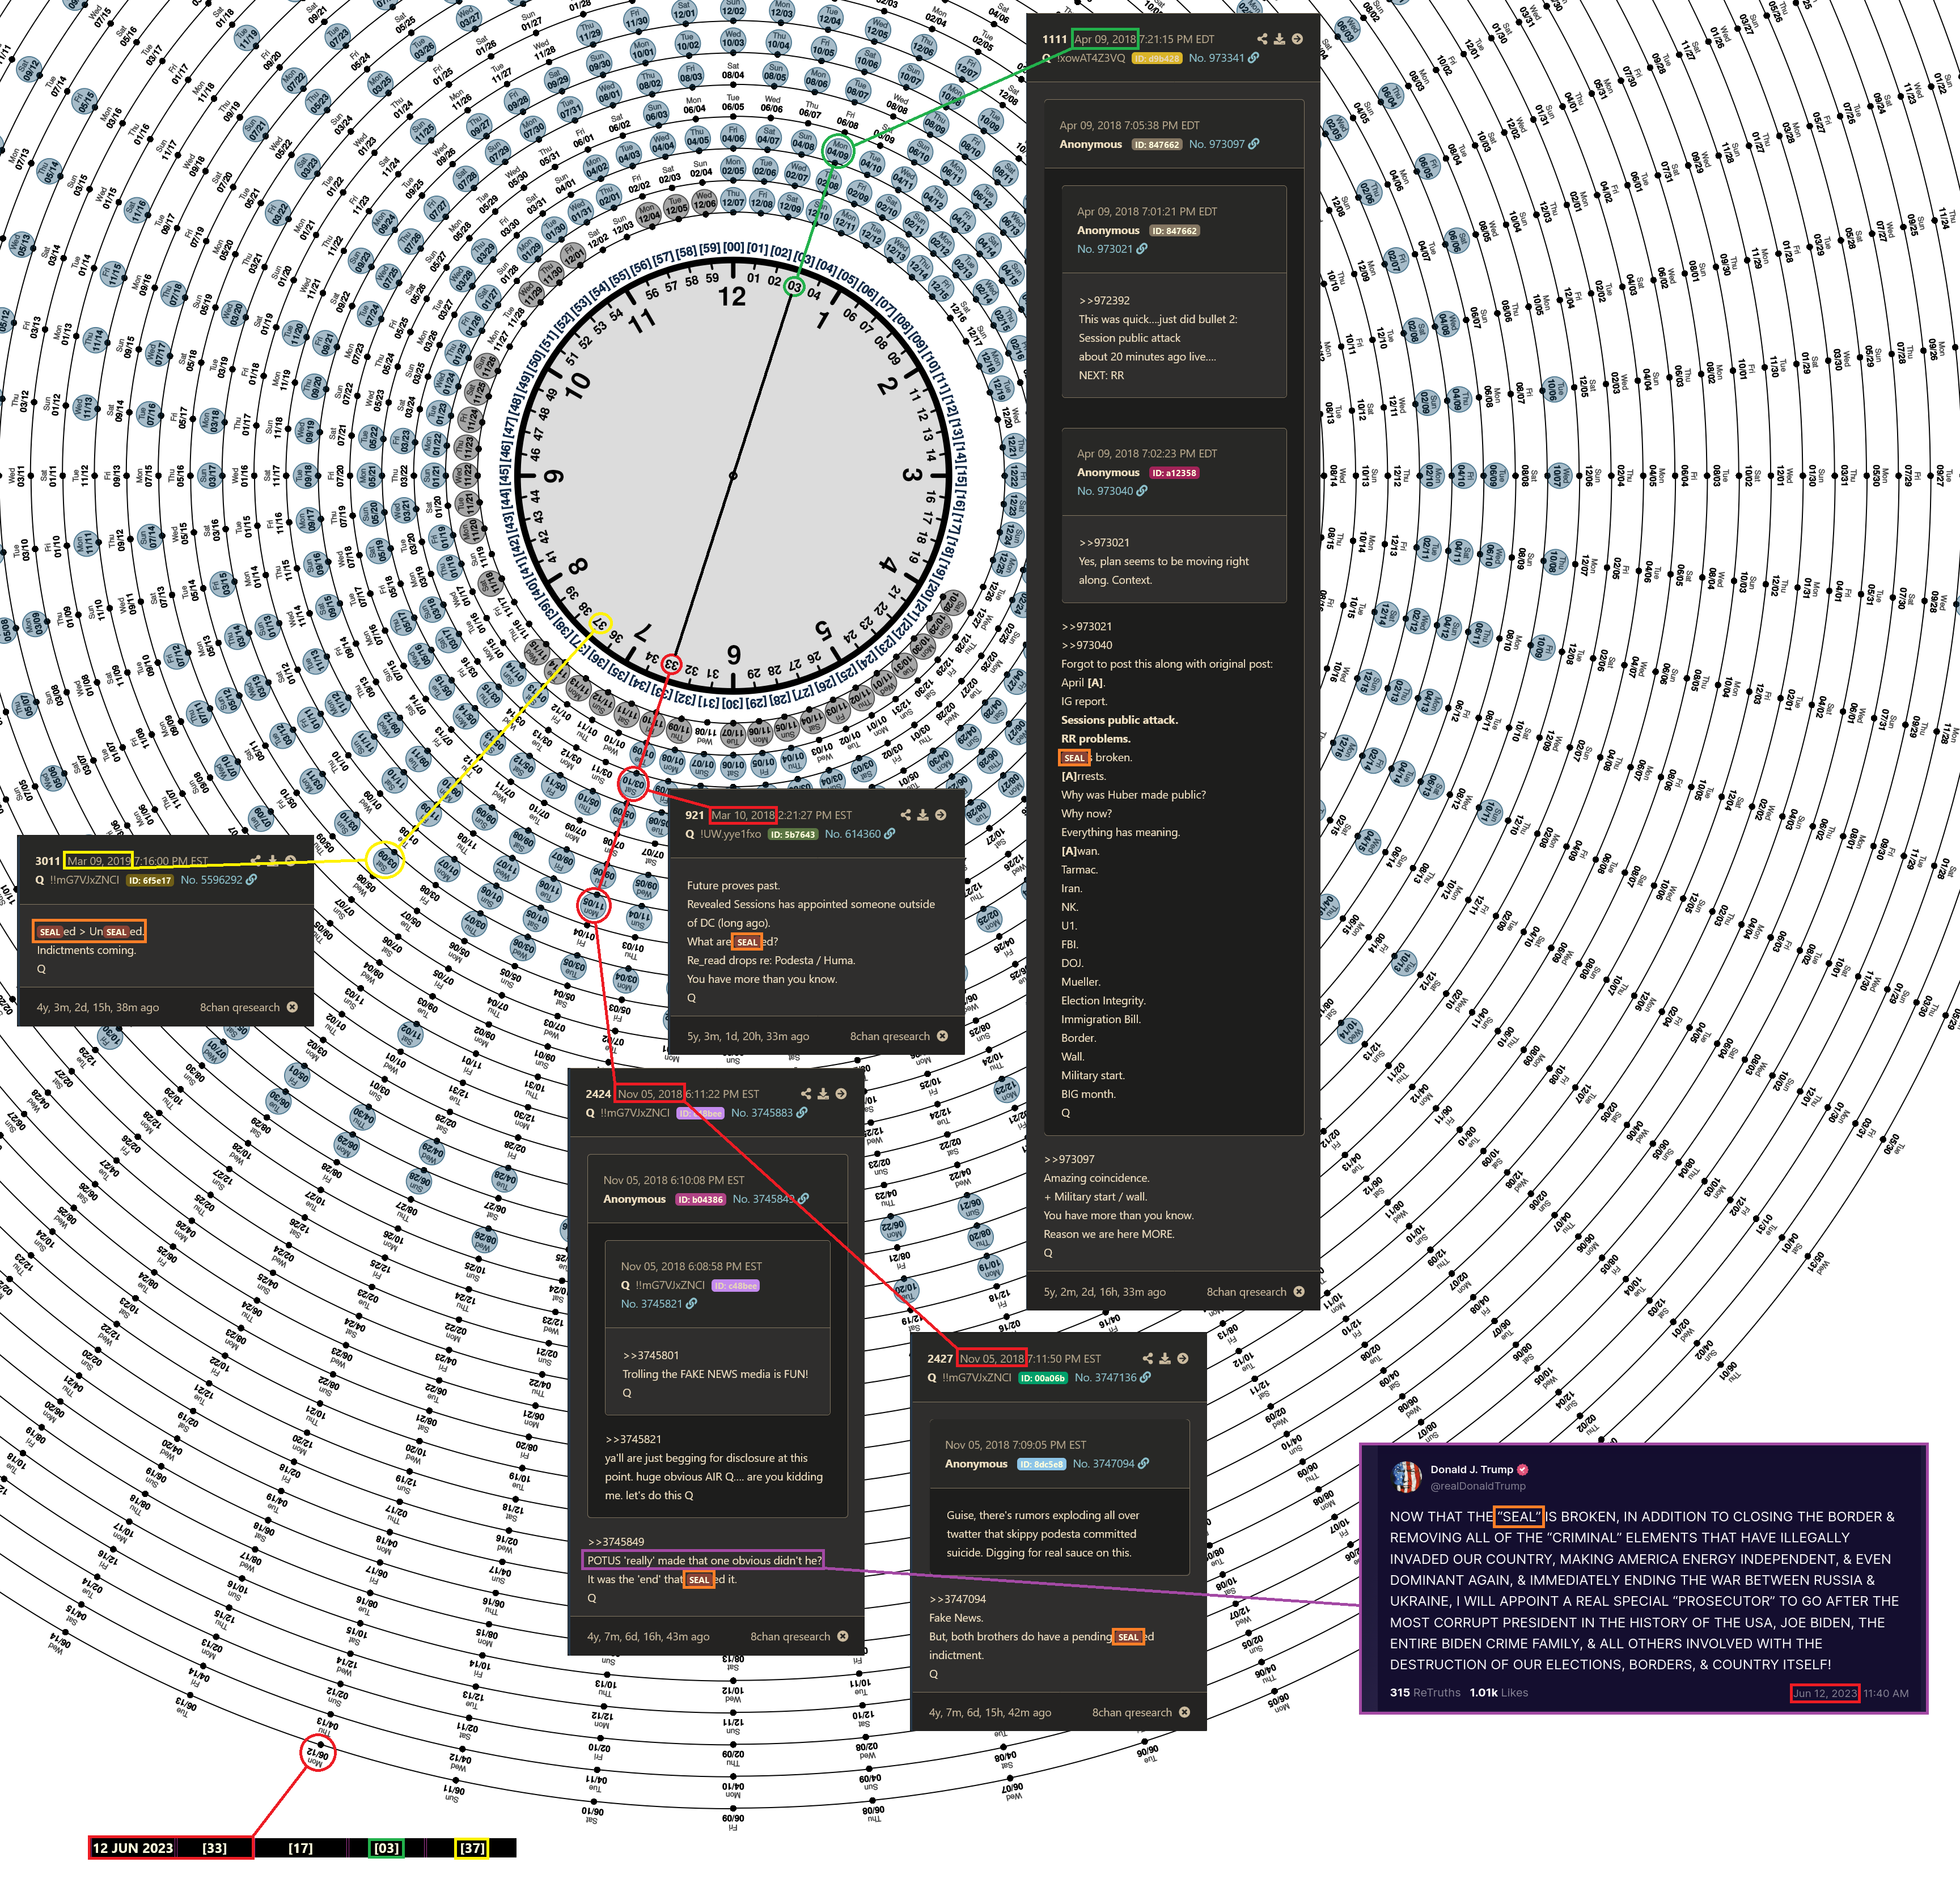The height and width of the screenshot is (1879, 1960).
Task: Click the share icon on post 921
Action: [x=906, y=815]
